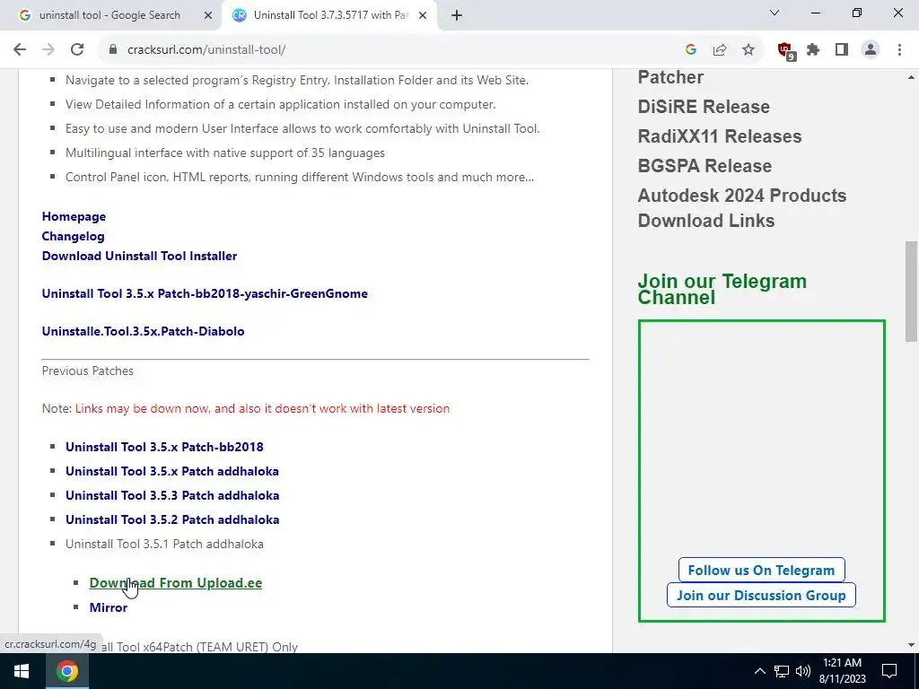The height and width of the screenshot is (689, 919).
Task: Click Follow us On Telegram button
Action: pos(761,570)
